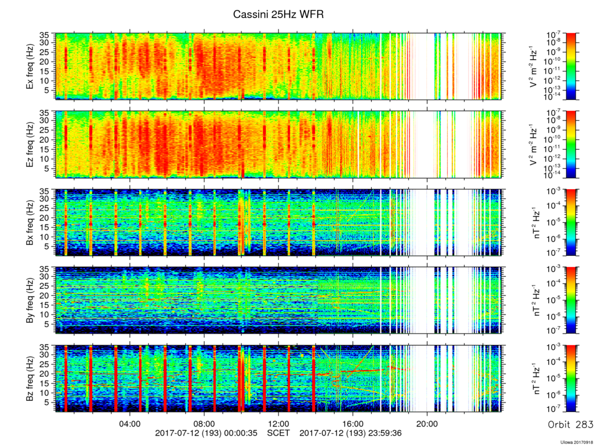The height and width of the screenshot is (445, 594).
Task: Click the nT² Hz⁻¹ unit label by By color bar
Action: (x=537, y=301)
